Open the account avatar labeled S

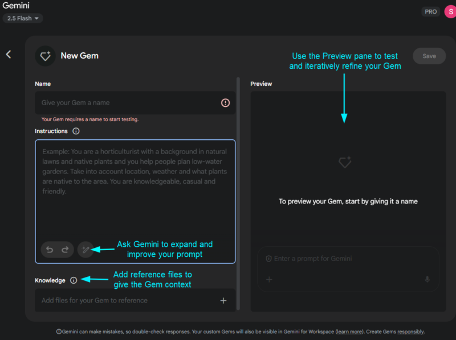[x=450, y=12]
